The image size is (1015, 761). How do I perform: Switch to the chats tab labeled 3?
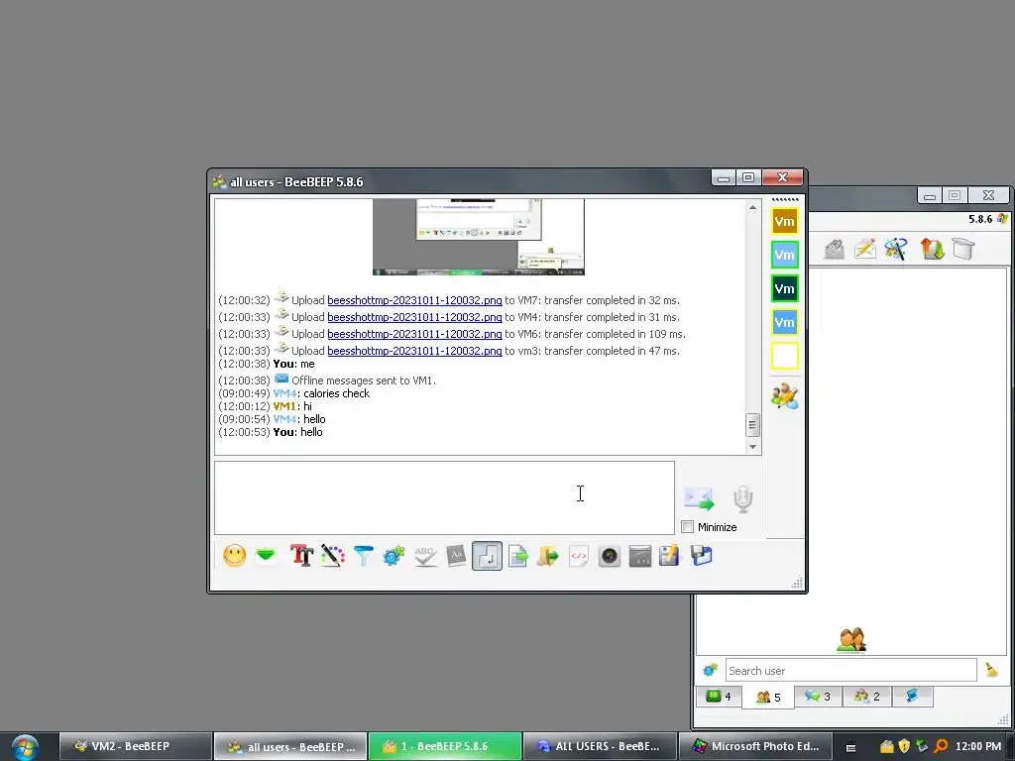818,697
